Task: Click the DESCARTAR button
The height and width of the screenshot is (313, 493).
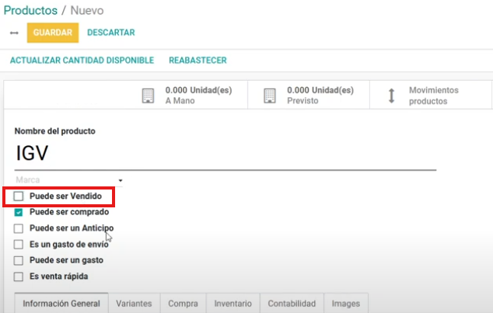Action: [111, 33]
